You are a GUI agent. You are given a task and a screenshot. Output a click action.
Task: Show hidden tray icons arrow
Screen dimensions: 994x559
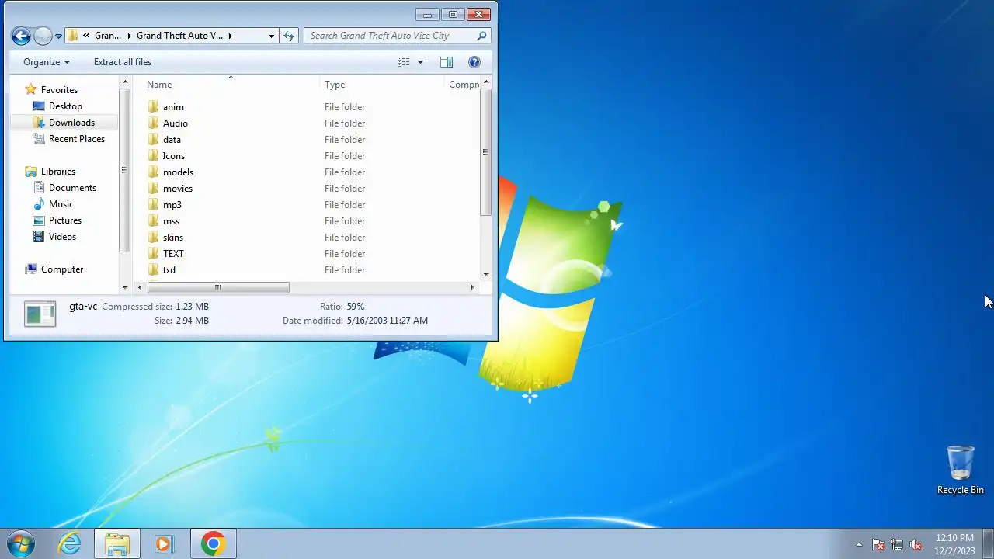coord(859,544)
